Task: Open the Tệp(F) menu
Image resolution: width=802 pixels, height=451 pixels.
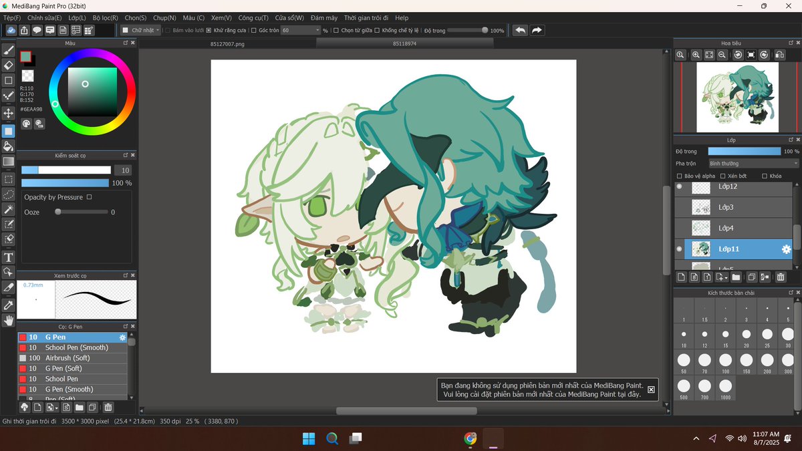Action: (x=12, y=18)
